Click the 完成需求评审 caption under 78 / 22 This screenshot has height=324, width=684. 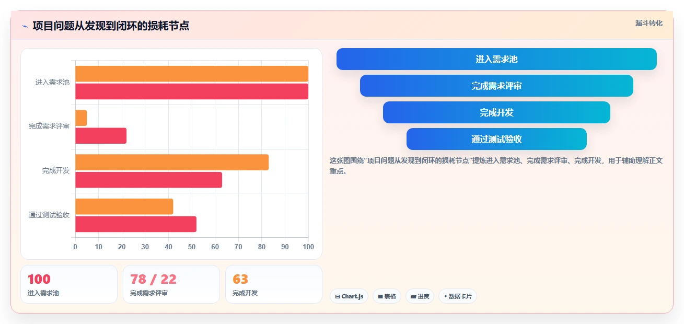coord(149,293)
